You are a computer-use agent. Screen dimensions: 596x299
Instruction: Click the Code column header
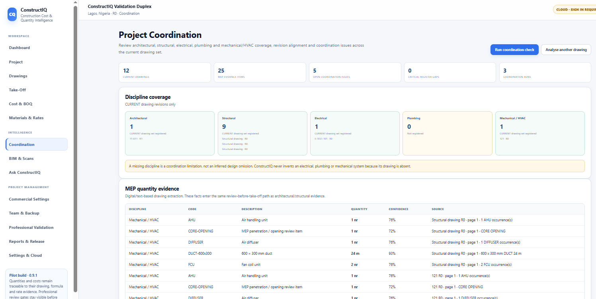pos(192,209)
